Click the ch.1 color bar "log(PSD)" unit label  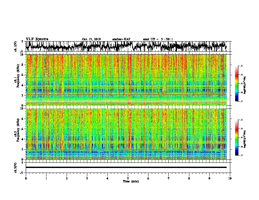click(245, 85)
